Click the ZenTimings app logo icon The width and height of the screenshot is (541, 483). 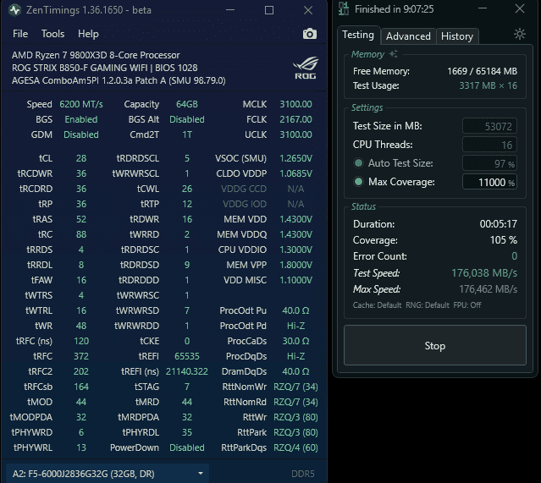(15, 10)
